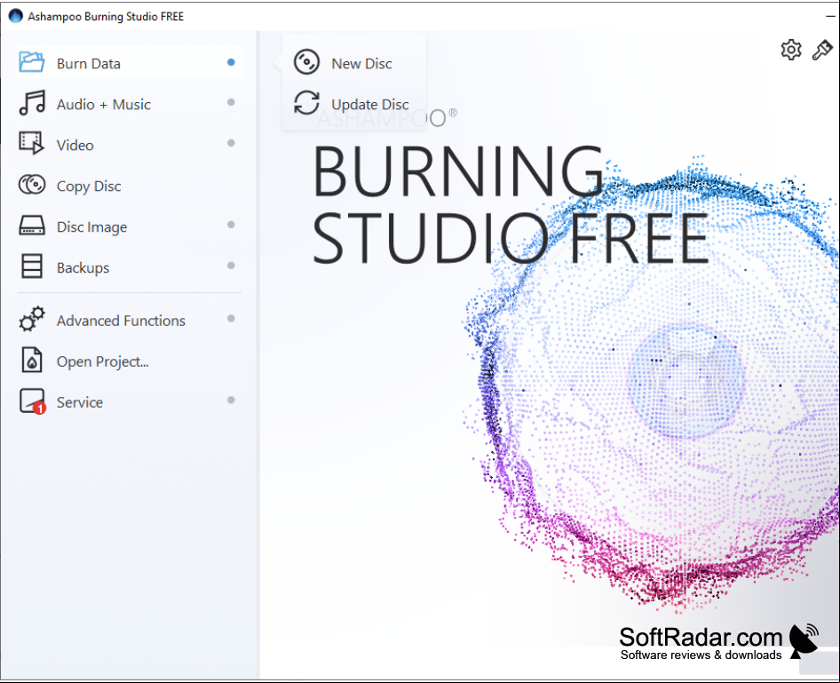Open settings with the gear icon
Screen dimensions: 840x683
click(790, 50)
